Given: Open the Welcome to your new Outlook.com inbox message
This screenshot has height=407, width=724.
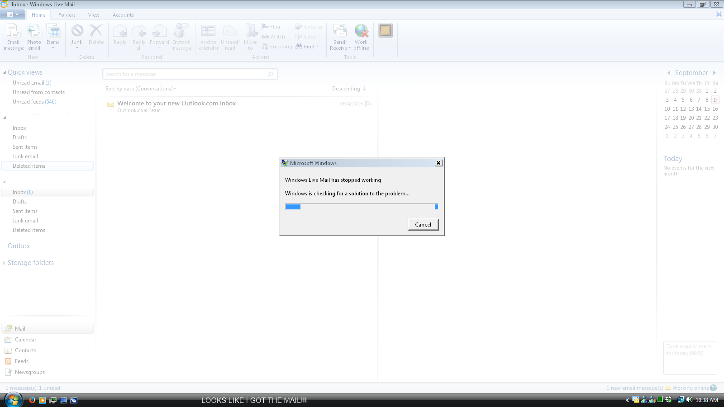Looking at the screenshot, I should pyautogui.click(x=240, y=106).
